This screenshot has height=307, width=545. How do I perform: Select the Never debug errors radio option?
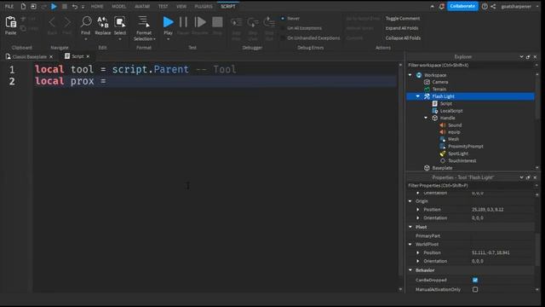coord(283,18)
